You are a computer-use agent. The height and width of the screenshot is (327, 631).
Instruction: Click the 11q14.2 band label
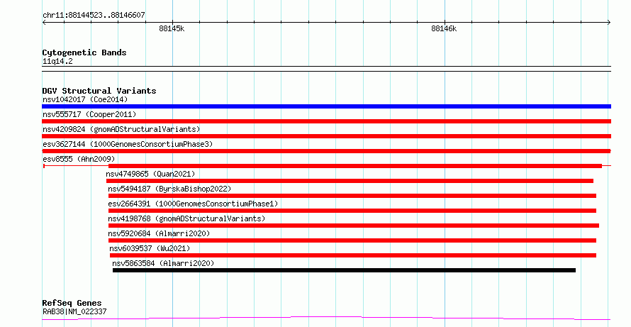(x=57, y=61)
